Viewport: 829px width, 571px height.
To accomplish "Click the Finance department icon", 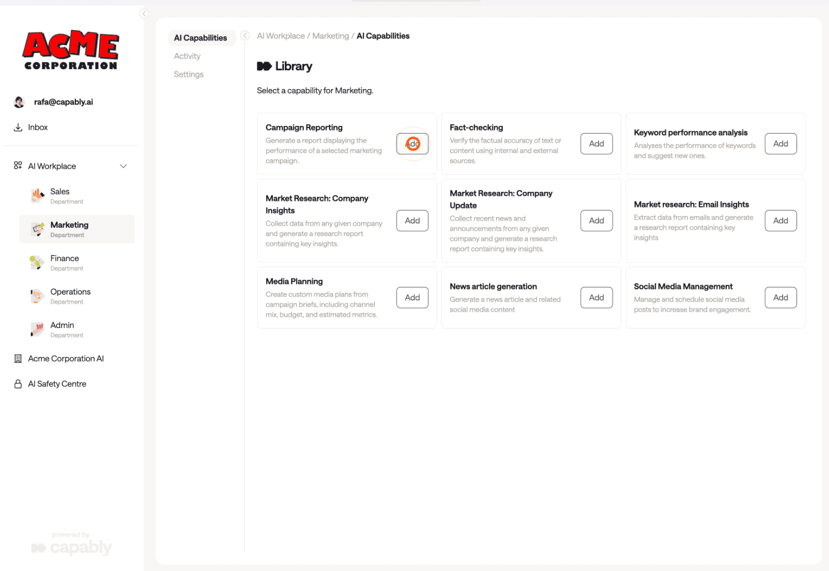I will pos(37,262).
